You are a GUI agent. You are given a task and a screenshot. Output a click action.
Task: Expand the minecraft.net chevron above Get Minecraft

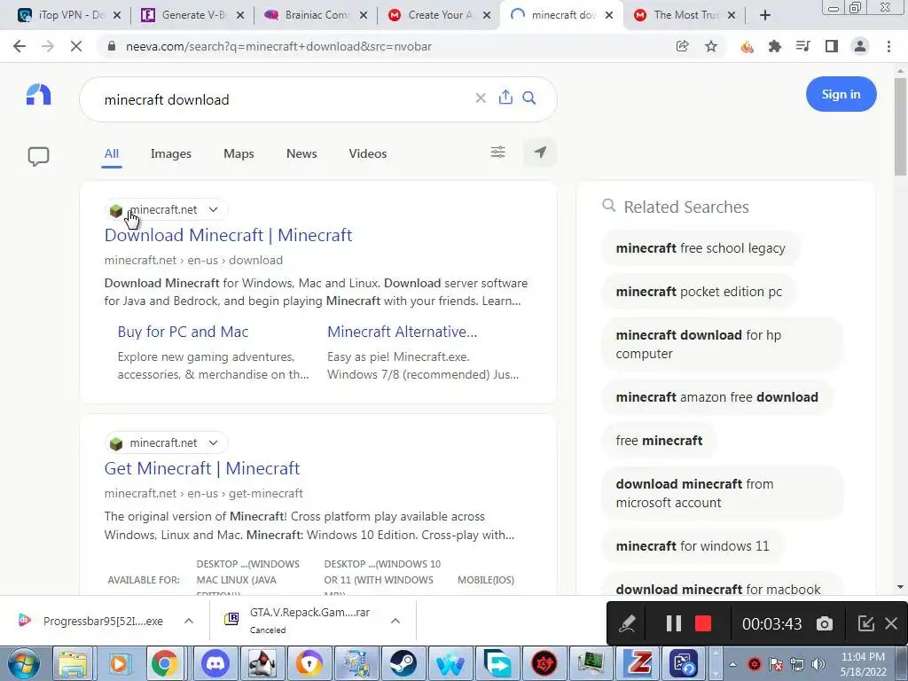pyautogui.click(x=213, y=443)
